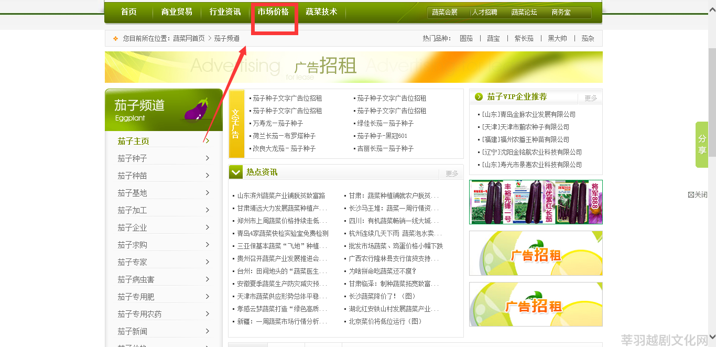
Task: Open news 批发市场蔬菜、鸡蛋价格小幅下跌
Action: [x=396, y=246]
